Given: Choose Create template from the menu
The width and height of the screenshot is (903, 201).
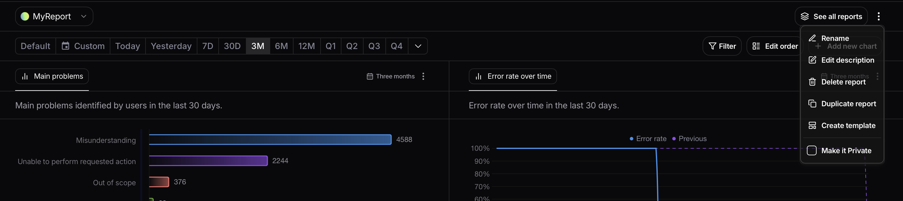Looking at the screenshot, I should 842,125.
